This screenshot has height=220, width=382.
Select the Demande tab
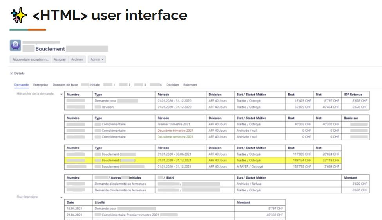tap(22, 85)
